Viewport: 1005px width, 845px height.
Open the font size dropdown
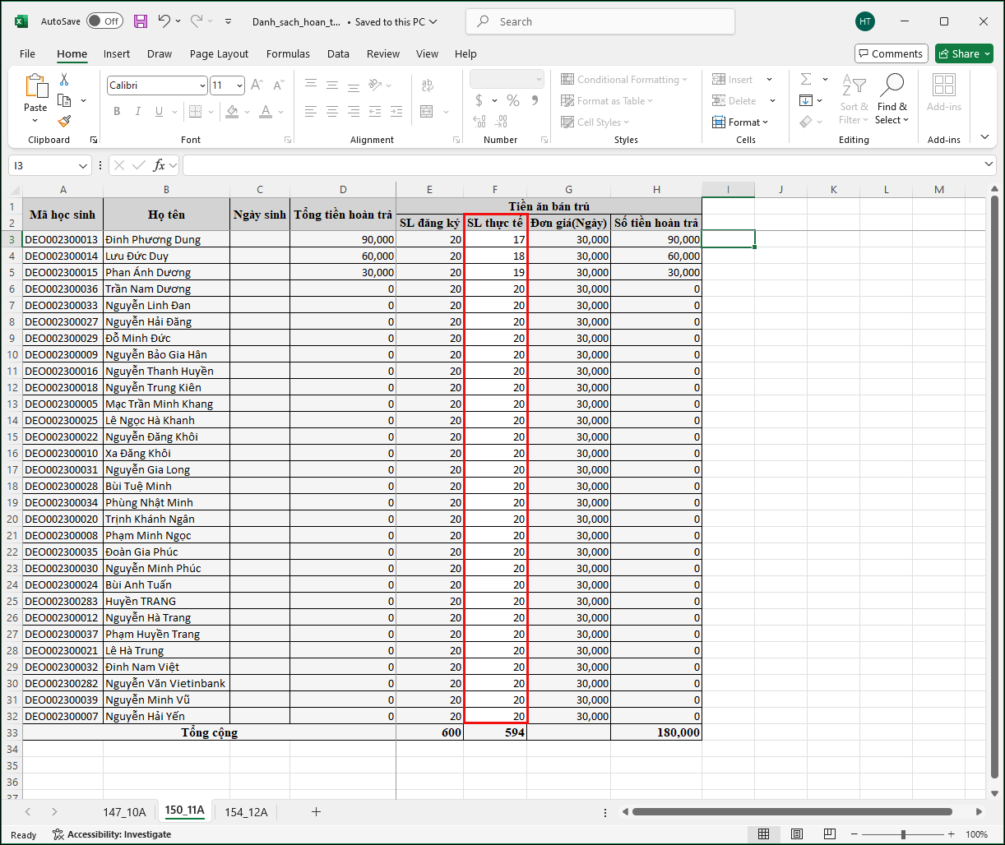pyautogui.click(x=239, y=85)
